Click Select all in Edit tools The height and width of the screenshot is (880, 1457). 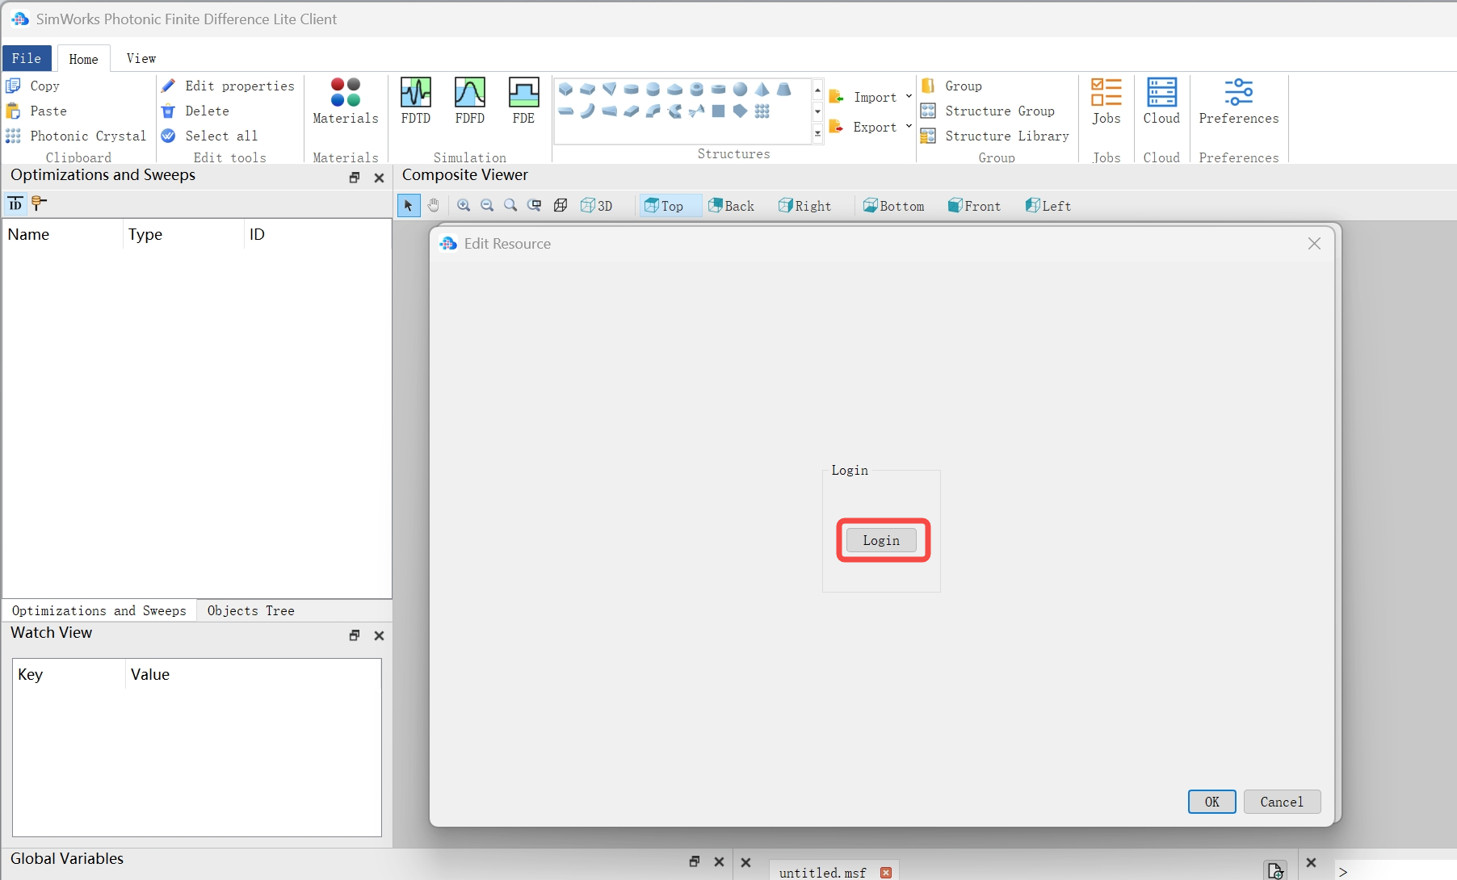(x=210, y=136)
